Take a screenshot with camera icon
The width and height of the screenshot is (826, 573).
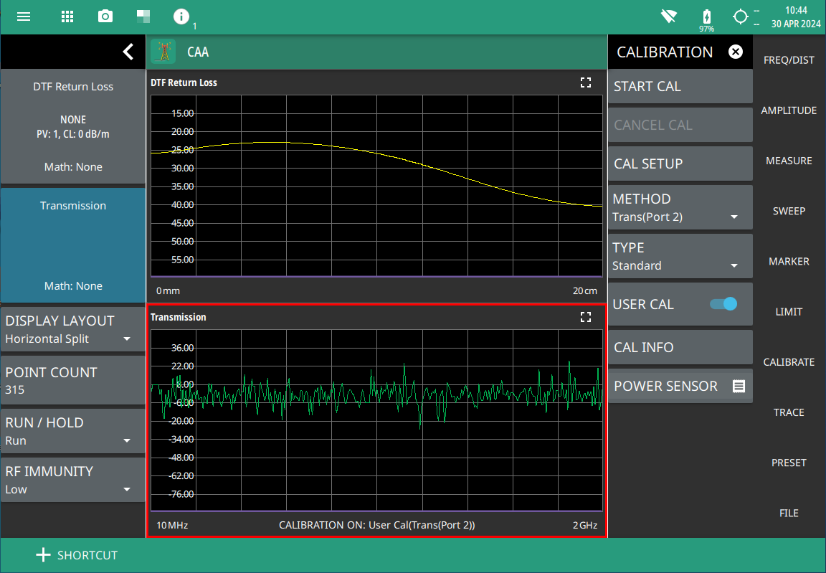point(105,16)
